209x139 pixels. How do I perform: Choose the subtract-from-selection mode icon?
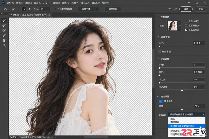click(x=29, y=9)
